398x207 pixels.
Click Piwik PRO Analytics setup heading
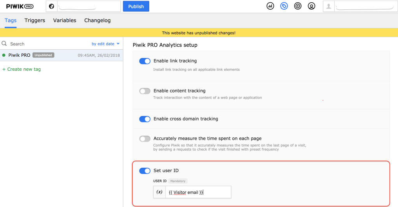click(x=165, y=45)
